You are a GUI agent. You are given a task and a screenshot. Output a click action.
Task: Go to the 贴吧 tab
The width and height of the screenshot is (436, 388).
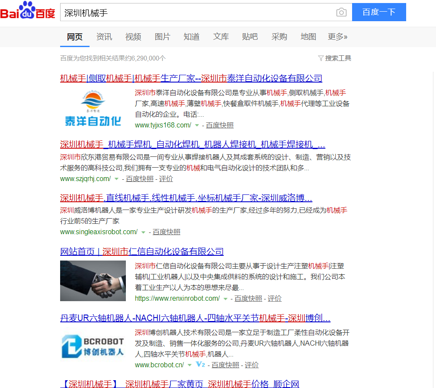coord(250,37)
